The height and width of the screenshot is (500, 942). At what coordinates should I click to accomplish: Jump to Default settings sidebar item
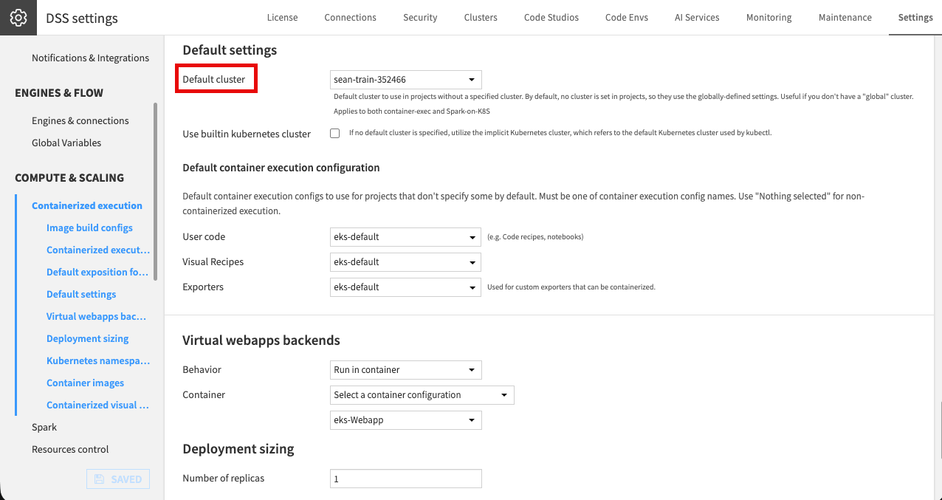[x=81, y=294]
